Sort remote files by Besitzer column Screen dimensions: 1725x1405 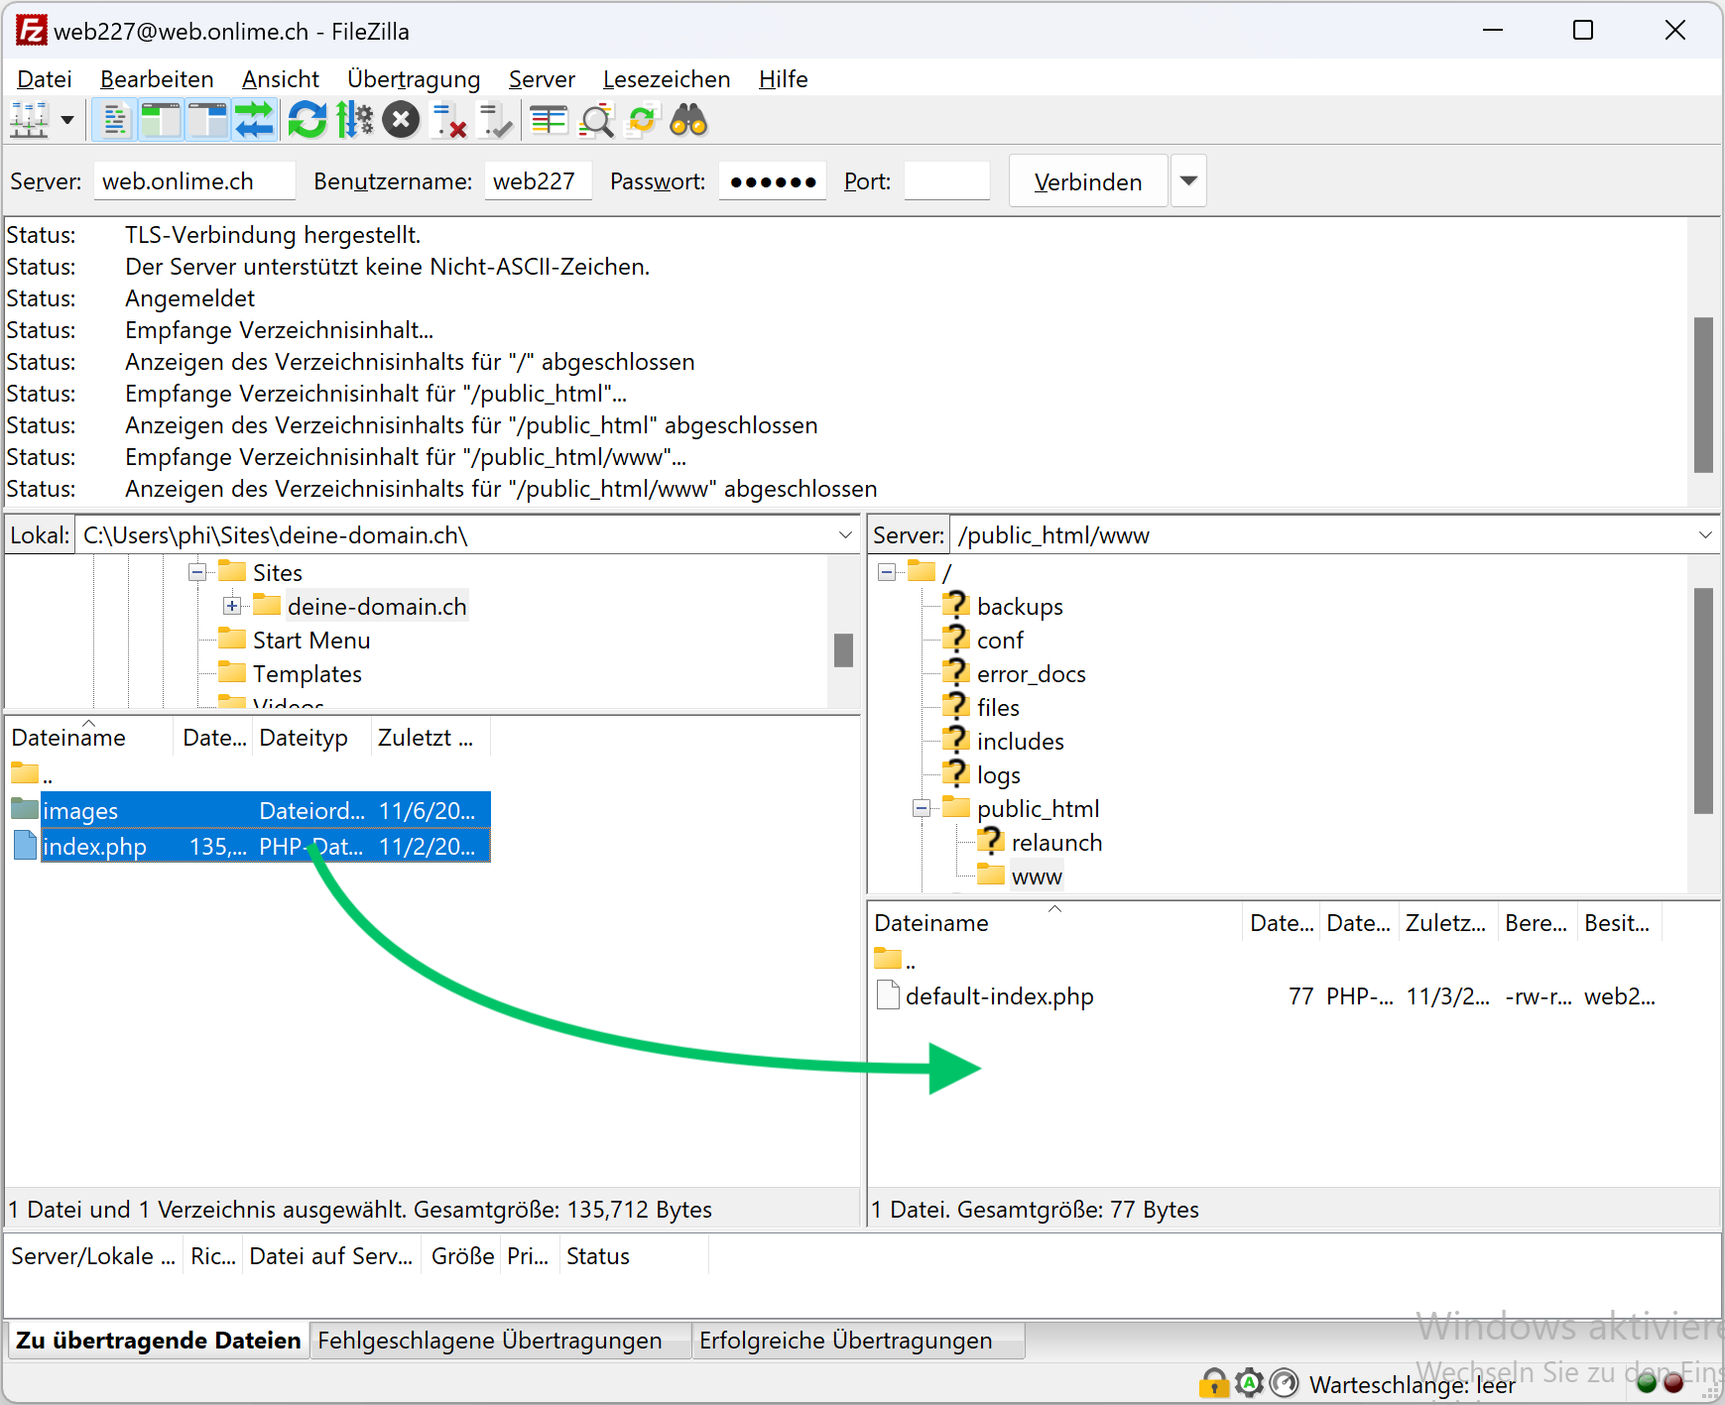click(x=1618, y=923)
